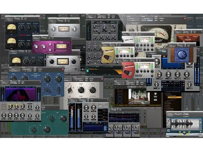Turn Reel Tape Delay leftmost knob
203x152 pixels.
tap(137, 45)
